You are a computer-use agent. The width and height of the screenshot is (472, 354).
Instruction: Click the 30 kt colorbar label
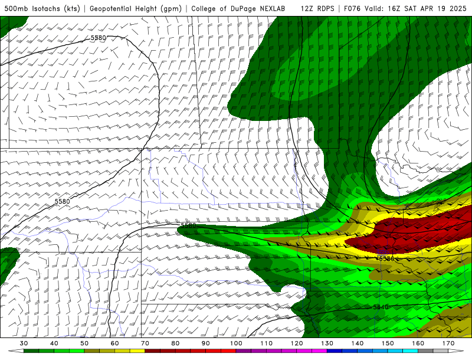pos(24,343)
